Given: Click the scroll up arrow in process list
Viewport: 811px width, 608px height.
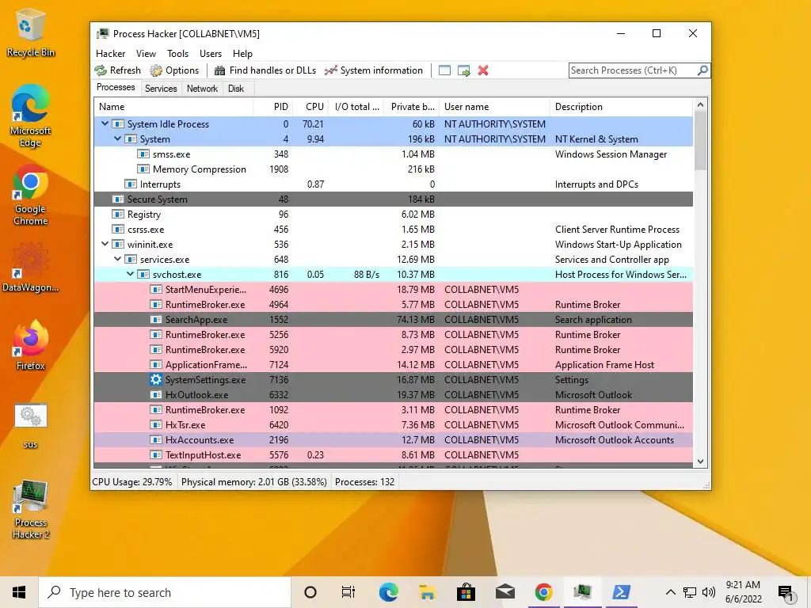Looking at the screenshot, I should coord(700,105).
